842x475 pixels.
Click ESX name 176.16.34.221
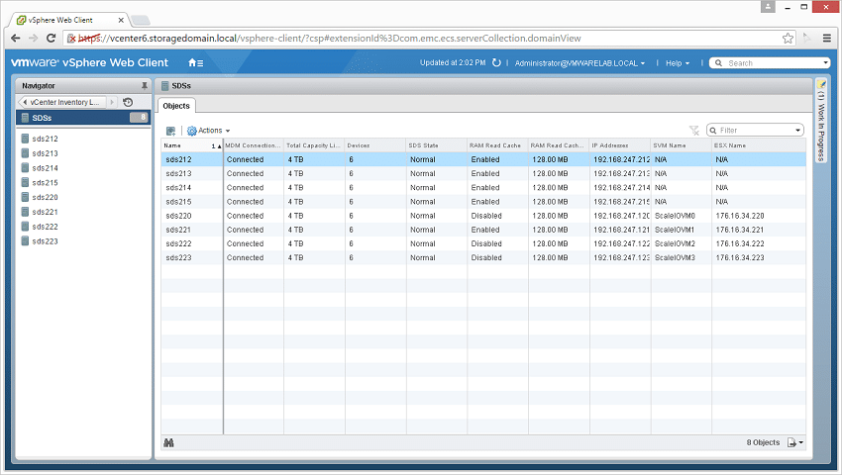(739, 230)
